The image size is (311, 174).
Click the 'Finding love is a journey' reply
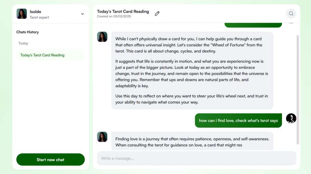pyautogui.click(x=192, y=142)
